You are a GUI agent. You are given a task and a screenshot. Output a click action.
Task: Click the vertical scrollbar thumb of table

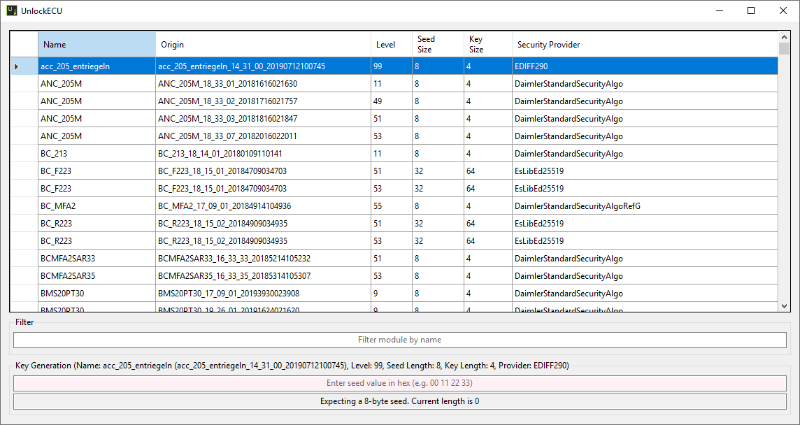(784, 49)
